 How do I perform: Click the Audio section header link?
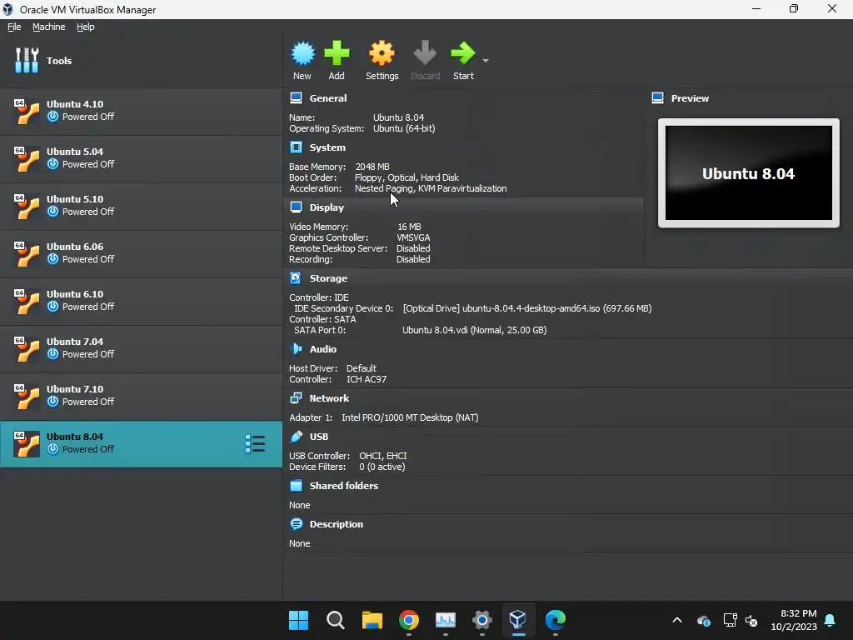tap(323, 349)
